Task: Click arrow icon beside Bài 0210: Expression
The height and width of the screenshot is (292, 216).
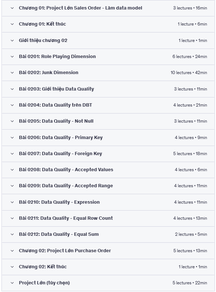Action: [12, 202]
